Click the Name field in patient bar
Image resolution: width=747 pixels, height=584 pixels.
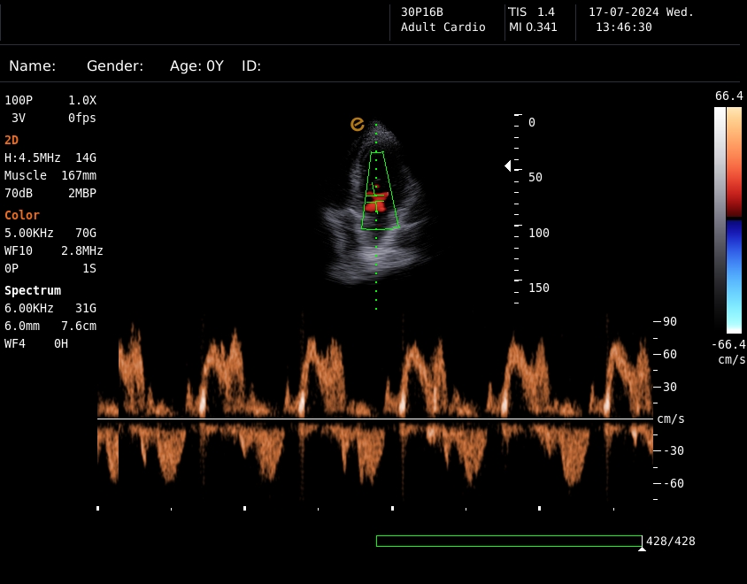pyautogui.click(x=33, y=66)
